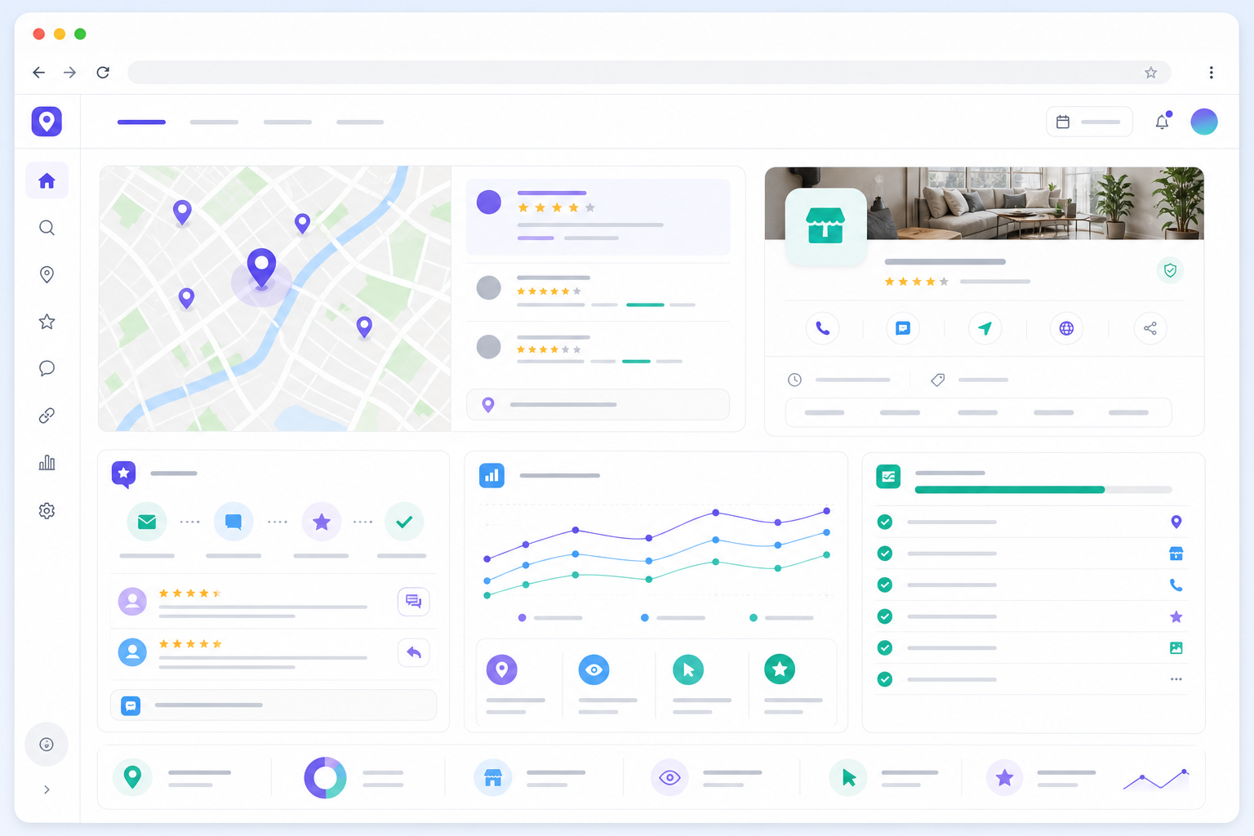Screen dimensions: 1254x836
Task: Bookmark page with the star icon
Action: tap(1151, 73)
